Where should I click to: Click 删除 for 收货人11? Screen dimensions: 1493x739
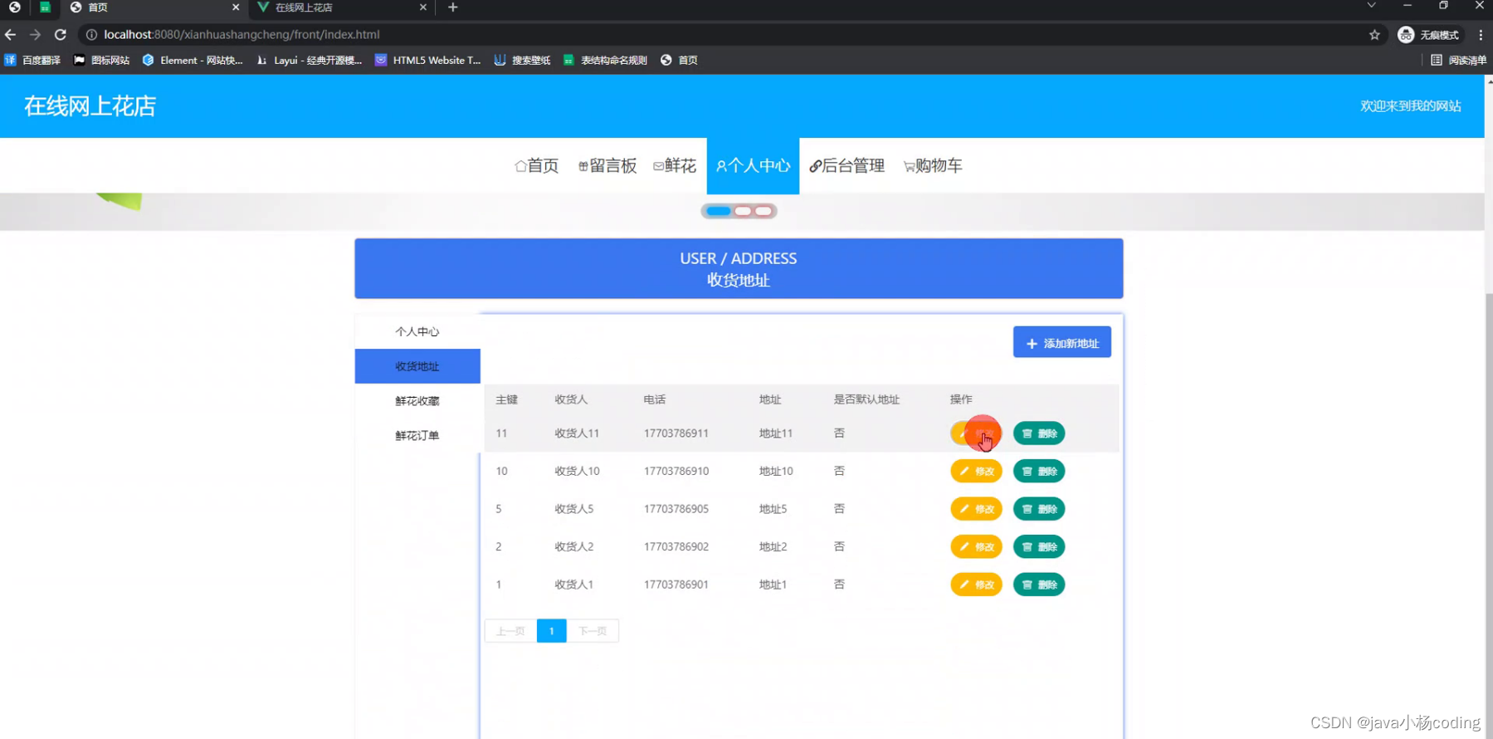click(x=1039, y=433)
